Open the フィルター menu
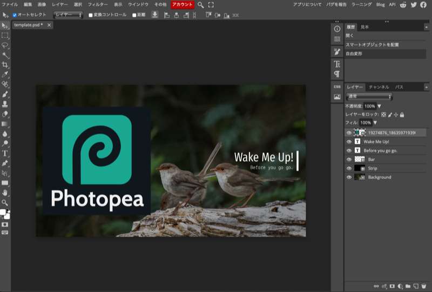Viewport: 432px width, 292px height. [x=98, y=4]
